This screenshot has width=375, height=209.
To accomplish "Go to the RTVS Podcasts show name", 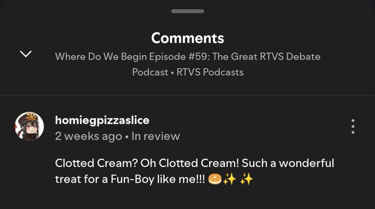I will (210, 72).
